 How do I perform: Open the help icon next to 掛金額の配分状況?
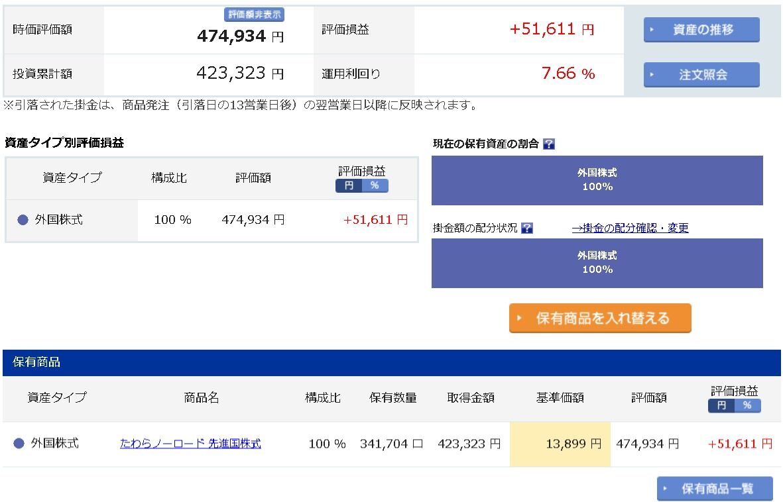click(x=527, y=228)
